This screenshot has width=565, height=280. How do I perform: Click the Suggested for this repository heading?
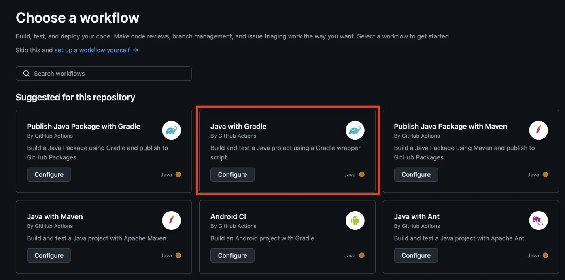click(75, 97)
